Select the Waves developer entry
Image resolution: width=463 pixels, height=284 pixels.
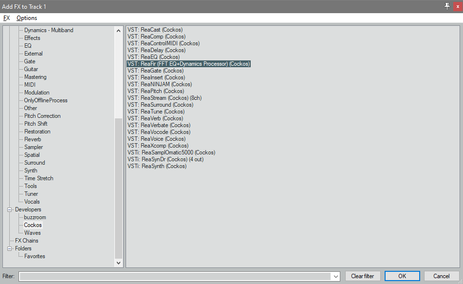33,233
